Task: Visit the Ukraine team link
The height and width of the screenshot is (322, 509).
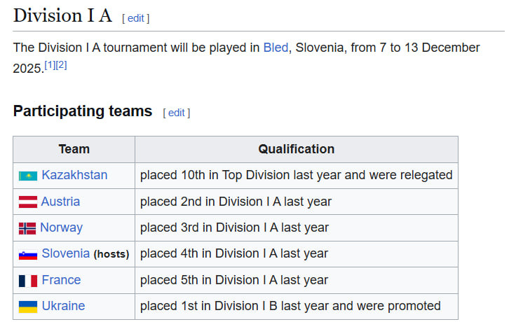Action: tap(63, 306)
